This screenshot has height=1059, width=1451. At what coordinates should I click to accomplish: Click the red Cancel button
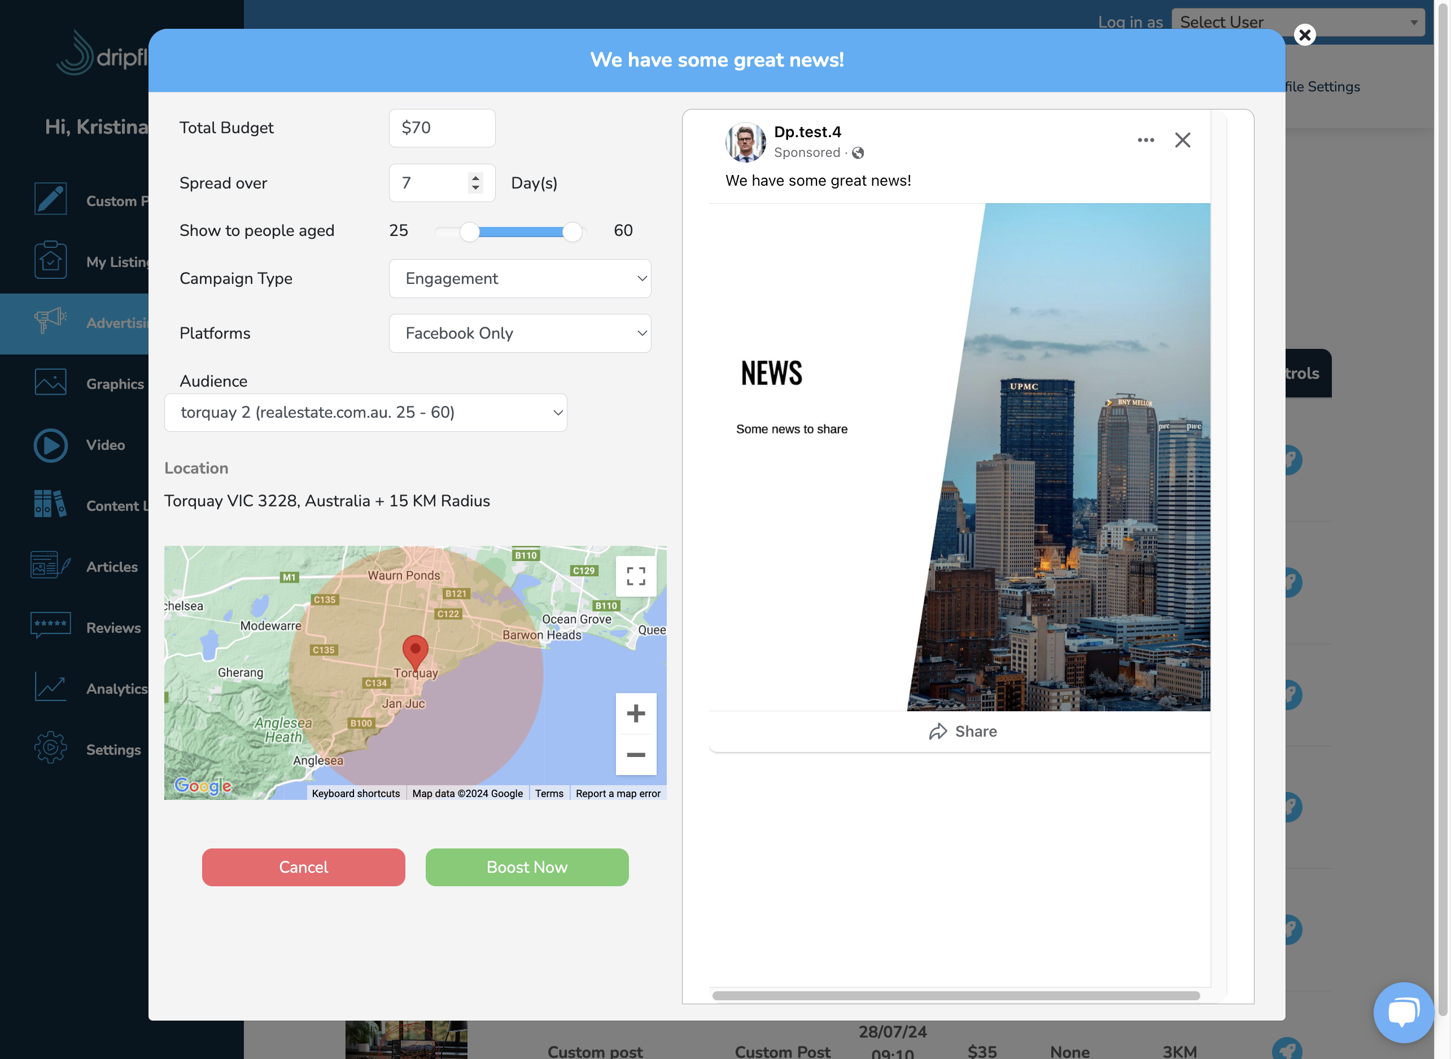(x=303, y=867)
